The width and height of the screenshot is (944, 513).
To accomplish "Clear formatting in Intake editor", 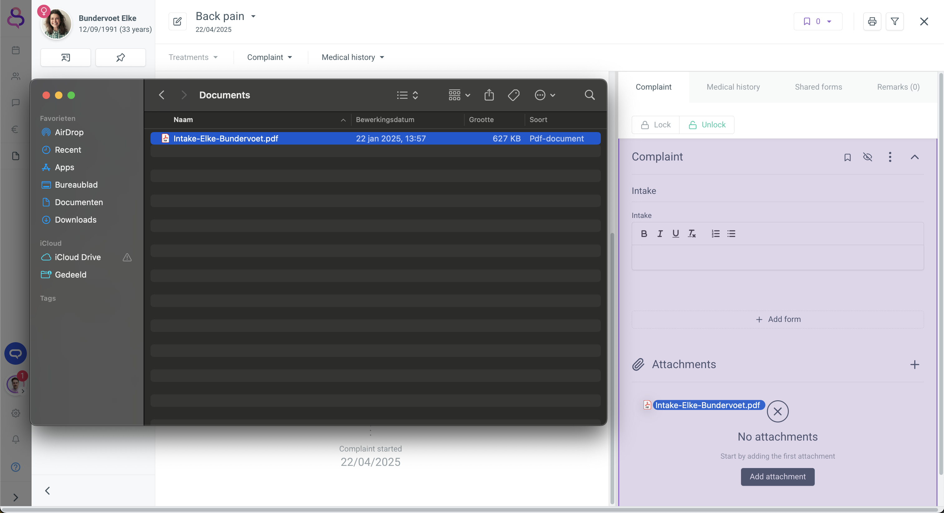I will click(x=691, y=234).
